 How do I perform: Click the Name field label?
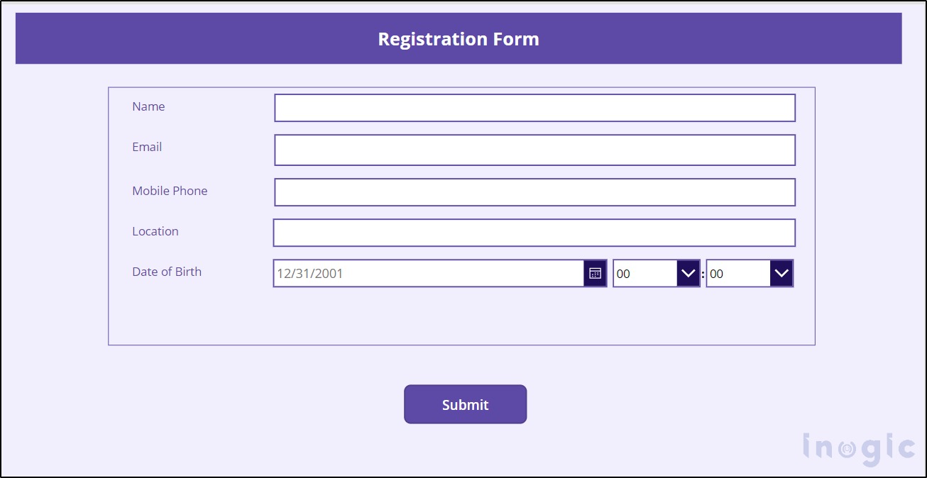click(x=148, y=106)
